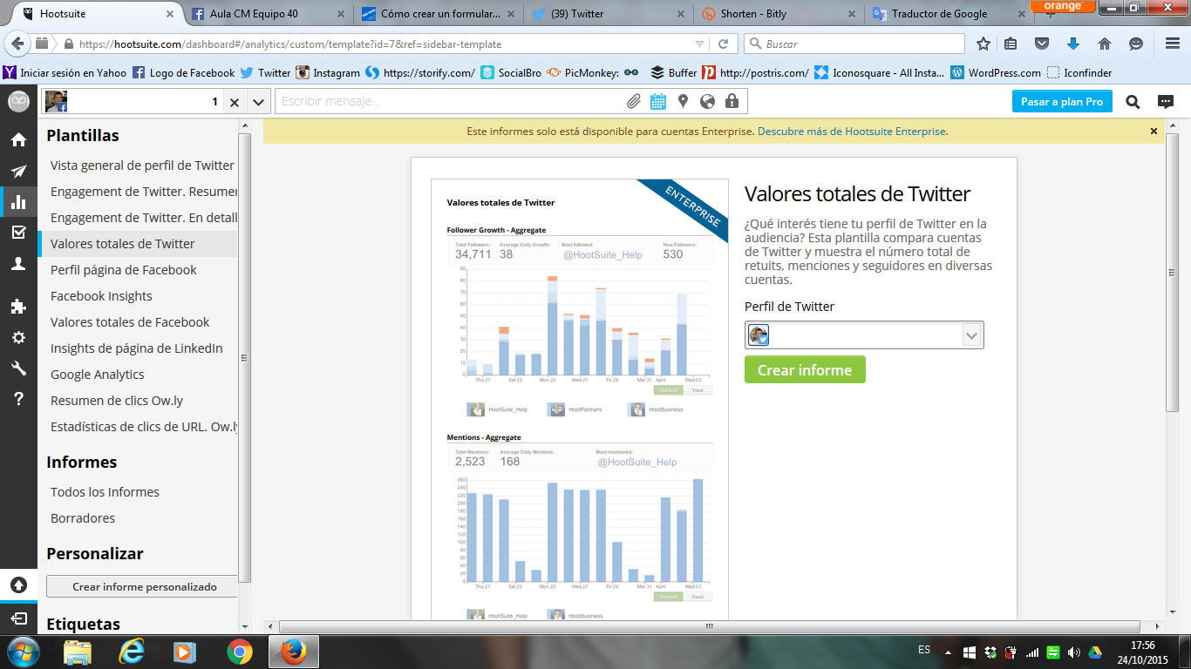
Task: Click the location pin icon in compose bar
Action: [683, 102]
